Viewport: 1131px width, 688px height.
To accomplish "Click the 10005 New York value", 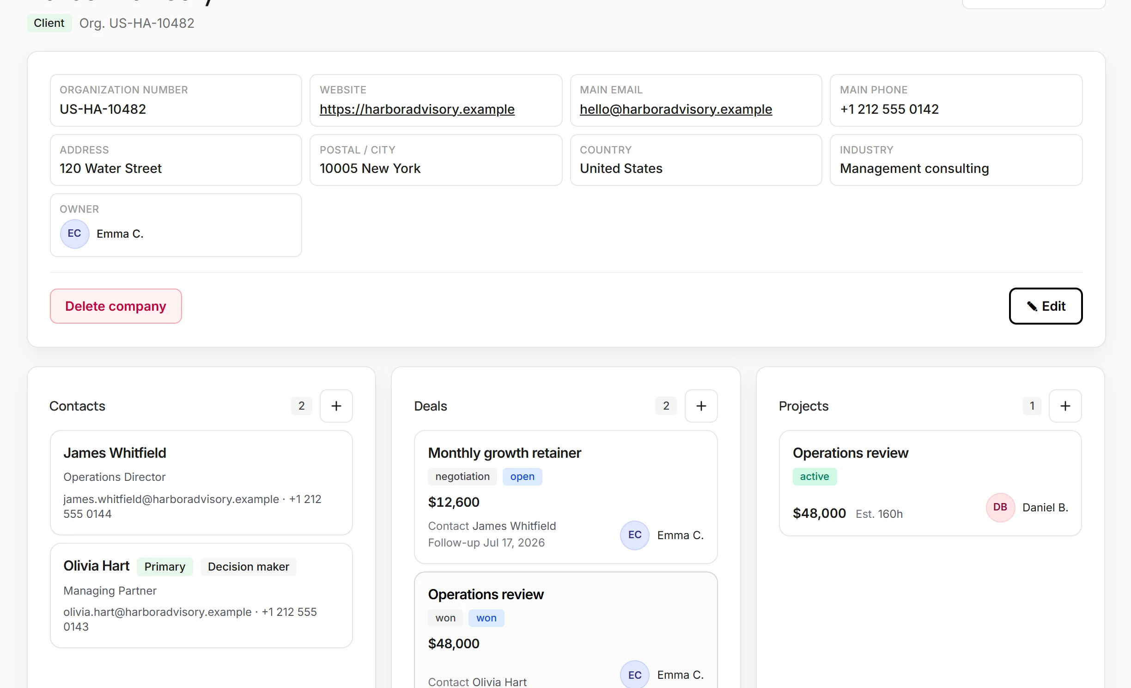I will [370, 168].
